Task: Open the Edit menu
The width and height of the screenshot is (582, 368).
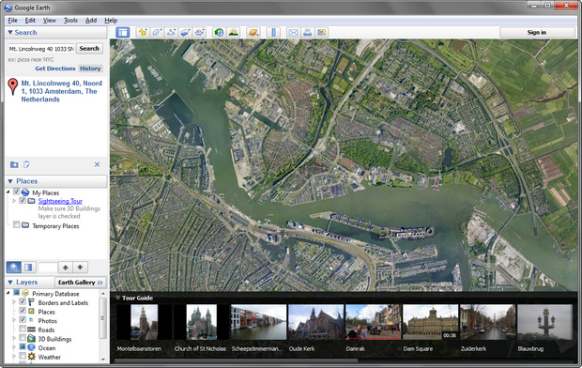Action: point(30,21)
